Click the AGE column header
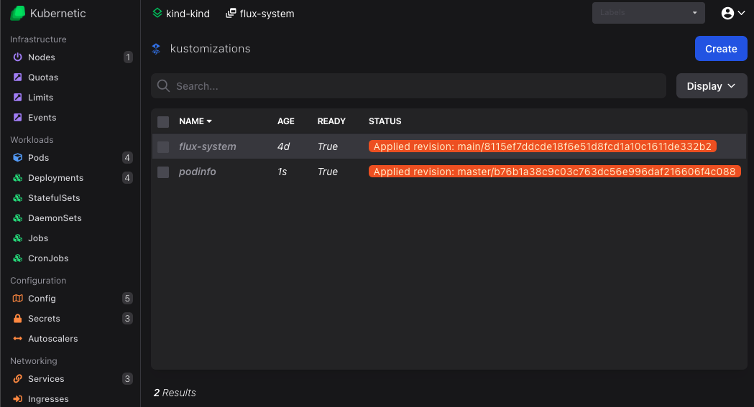754x407 pixels. (285, 121)
